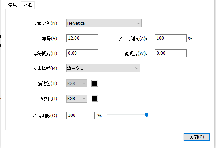216x148 pixels.
Task: Open the 填充色 RGB dropdown
Action: coord(76,99)
